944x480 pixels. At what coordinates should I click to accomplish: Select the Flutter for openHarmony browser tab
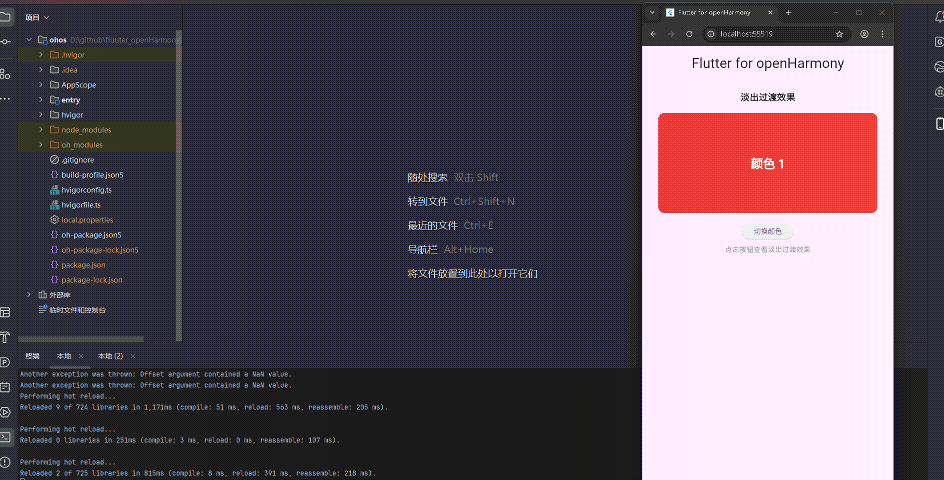[714, 12]
